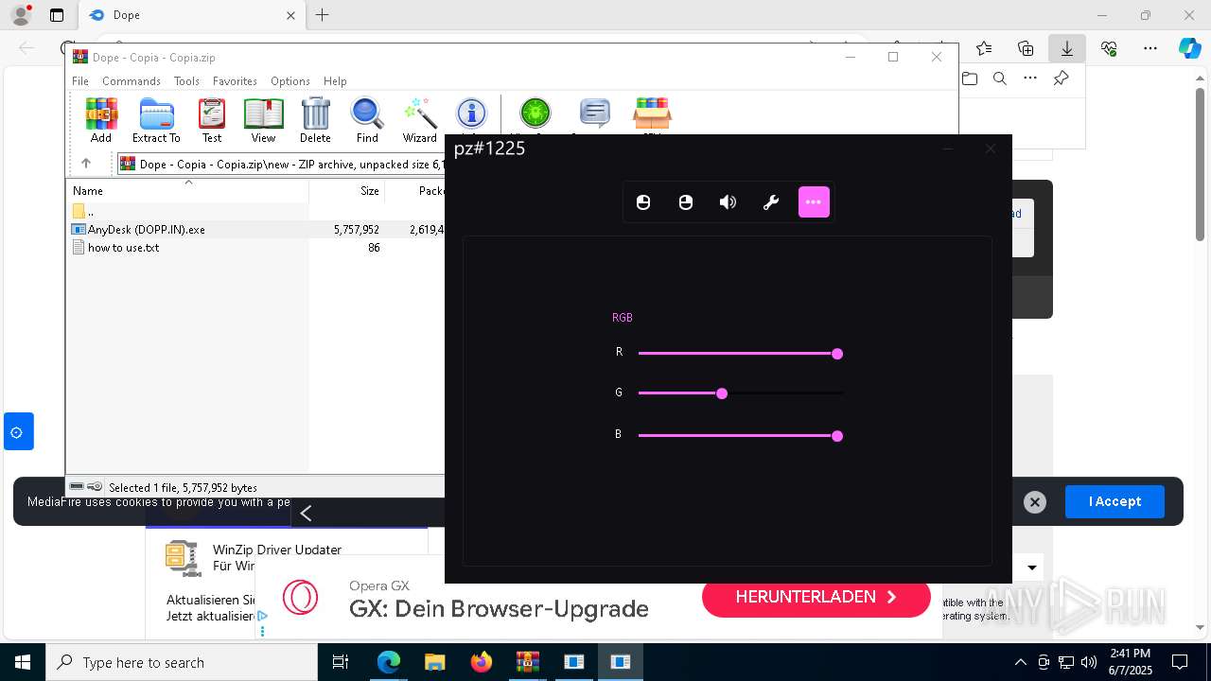Open the WinRAR Favorites menu
Image resolution: width=1211 pixels, height=681 pixels.
(x=235, y=81)
